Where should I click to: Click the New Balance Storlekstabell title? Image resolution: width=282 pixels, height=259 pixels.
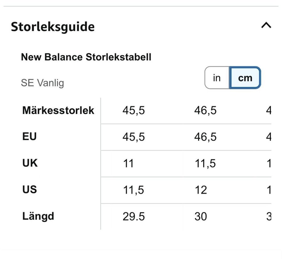[86, 57]
